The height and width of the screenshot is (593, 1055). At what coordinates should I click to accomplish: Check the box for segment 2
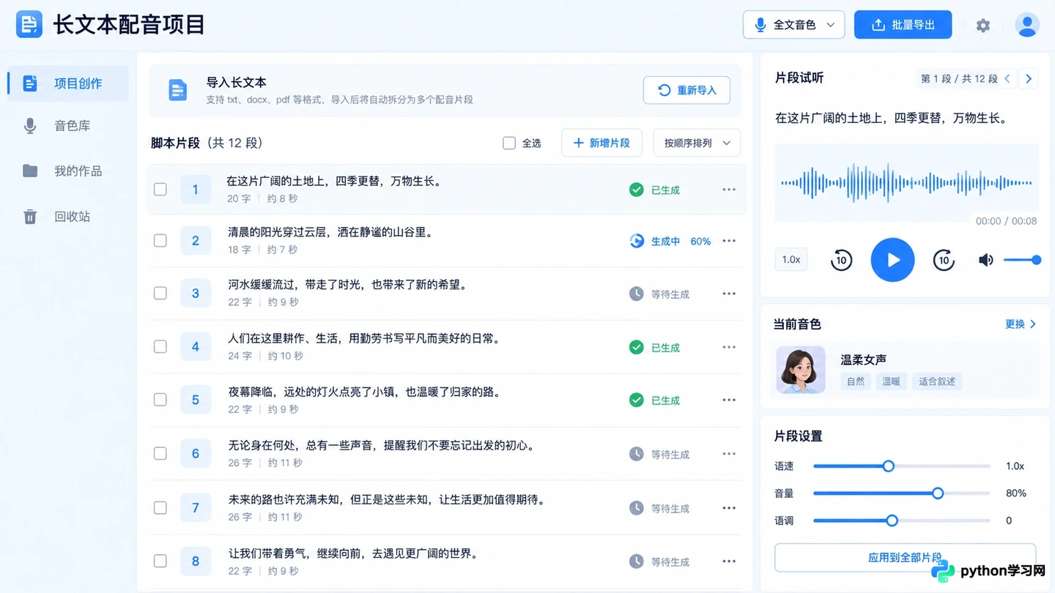pyautogui.click(x=160, y=240)
